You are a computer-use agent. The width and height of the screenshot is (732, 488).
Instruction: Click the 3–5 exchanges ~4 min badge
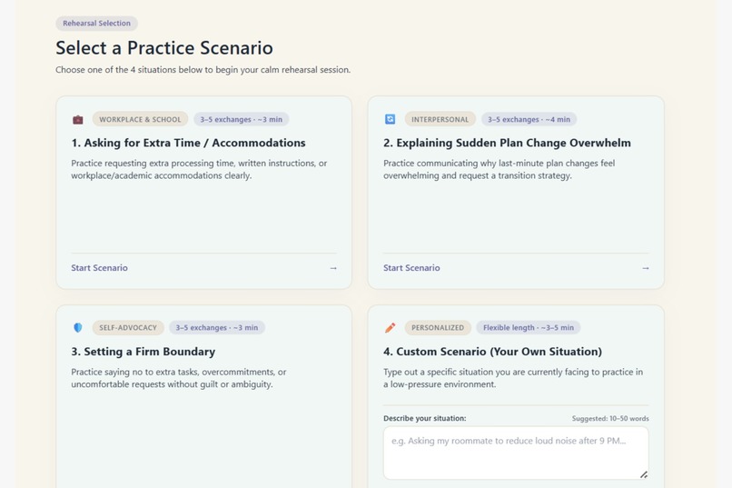click(529, 120)
